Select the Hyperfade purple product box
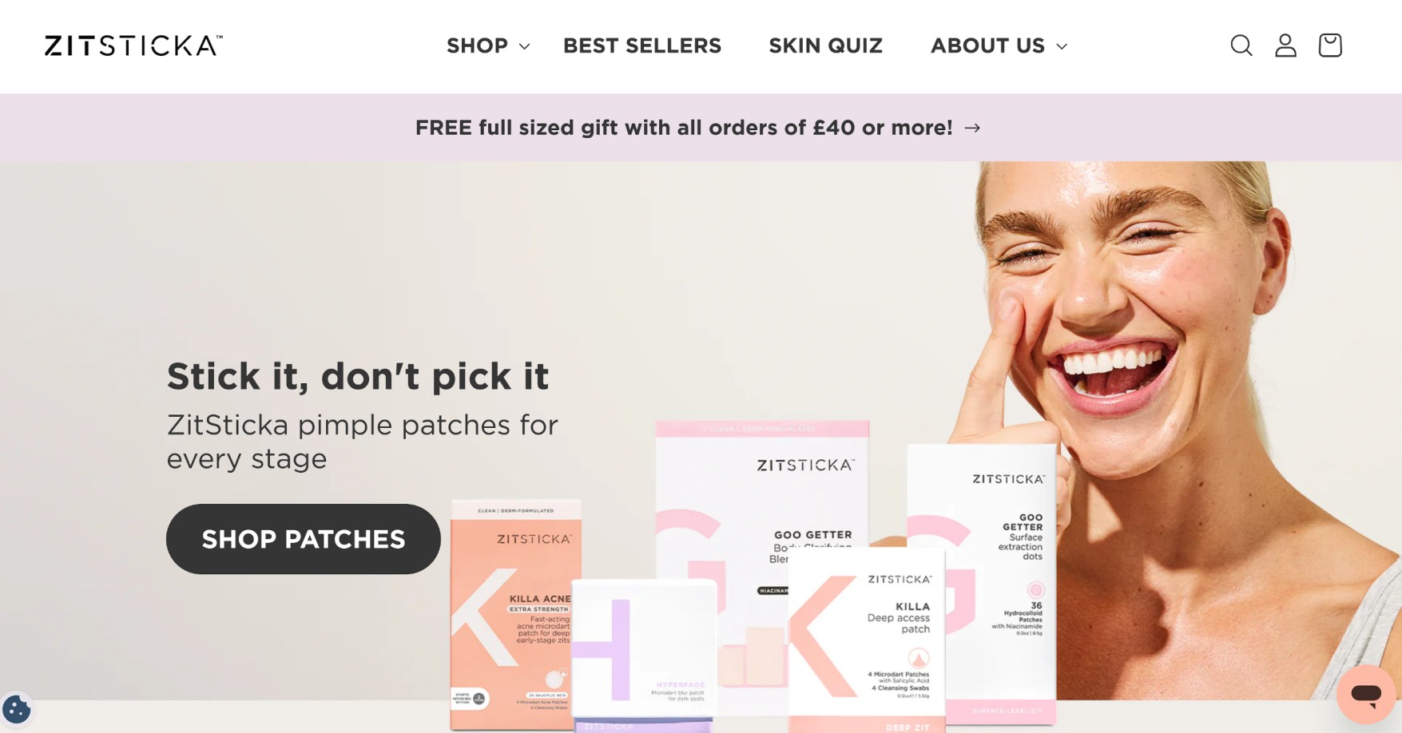The image size is (1402, 733). pos(644,655)
